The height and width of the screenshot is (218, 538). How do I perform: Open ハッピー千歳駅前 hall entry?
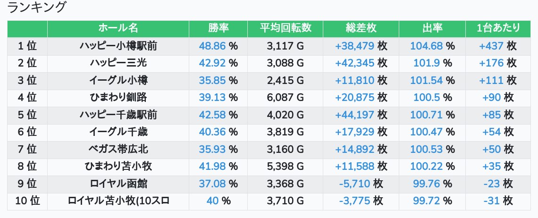(x=118, y=115)
